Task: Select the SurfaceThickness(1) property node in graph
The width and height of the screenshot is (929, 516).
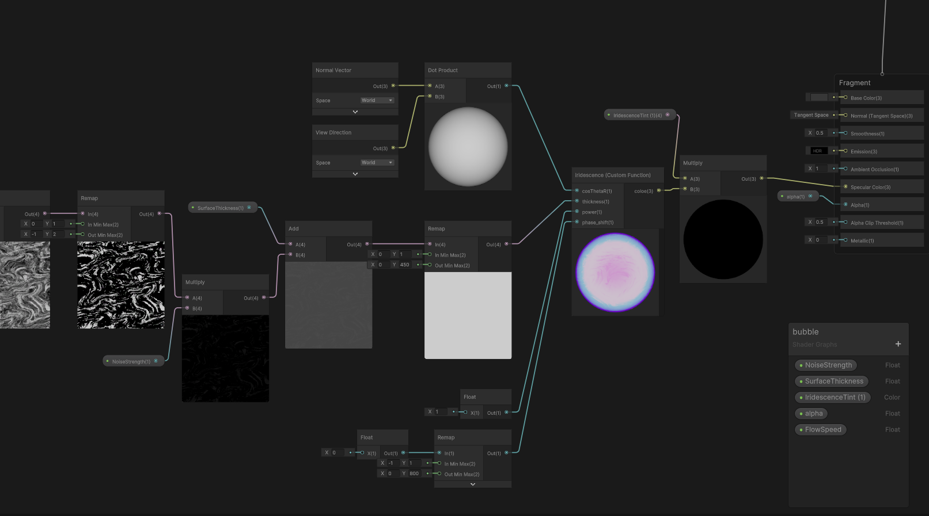Action: (x=220, y=208)
